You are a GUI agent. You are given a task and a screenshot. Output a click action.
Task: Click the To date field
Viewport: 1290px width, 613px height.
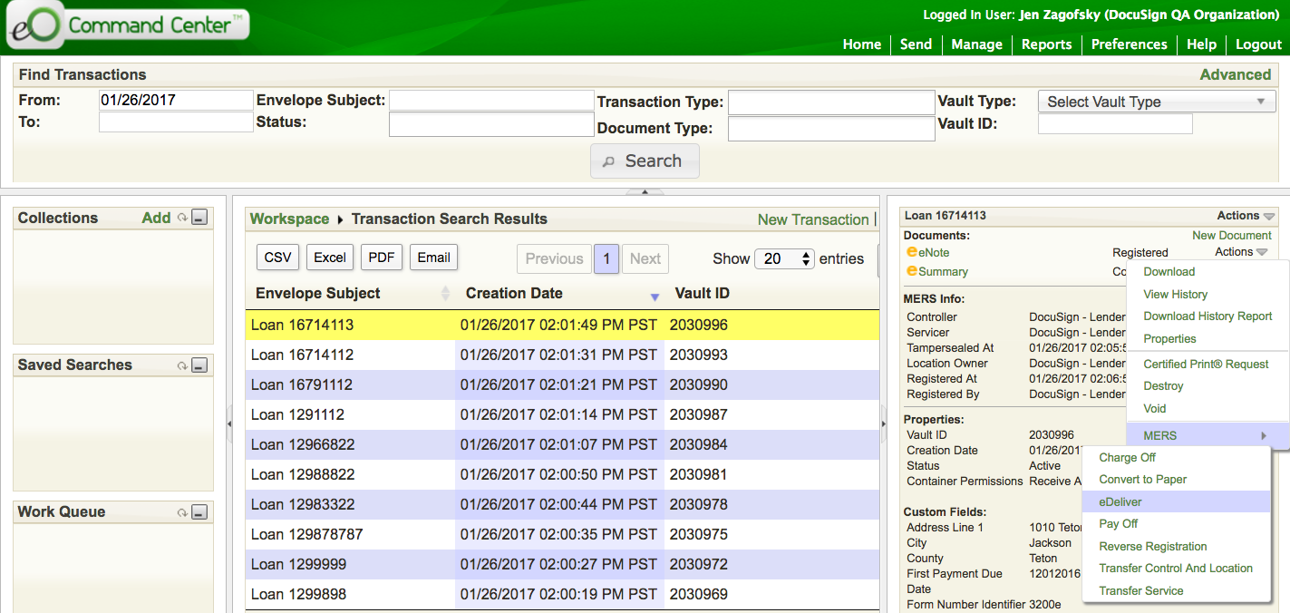point(176,122)
